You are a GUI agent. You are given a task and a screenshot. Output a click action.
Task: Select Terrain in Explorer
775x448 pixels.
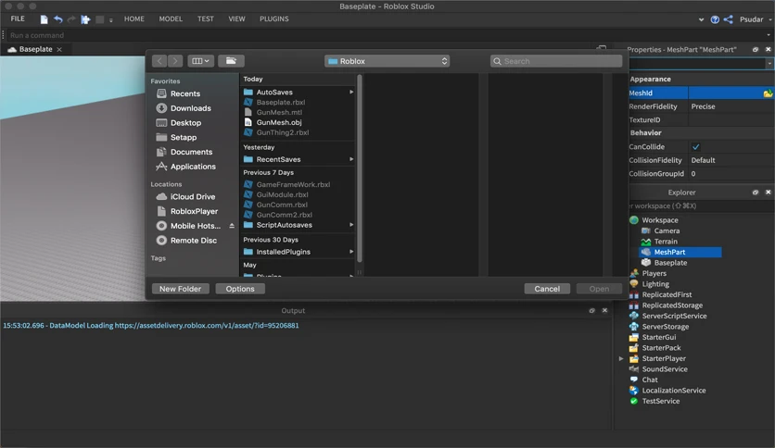click(x=666, y=242)
